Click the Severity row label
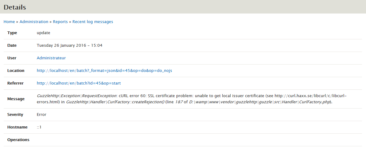Image resolution: width=366 pixels, height=150 pixels. (x=15, y=114)
